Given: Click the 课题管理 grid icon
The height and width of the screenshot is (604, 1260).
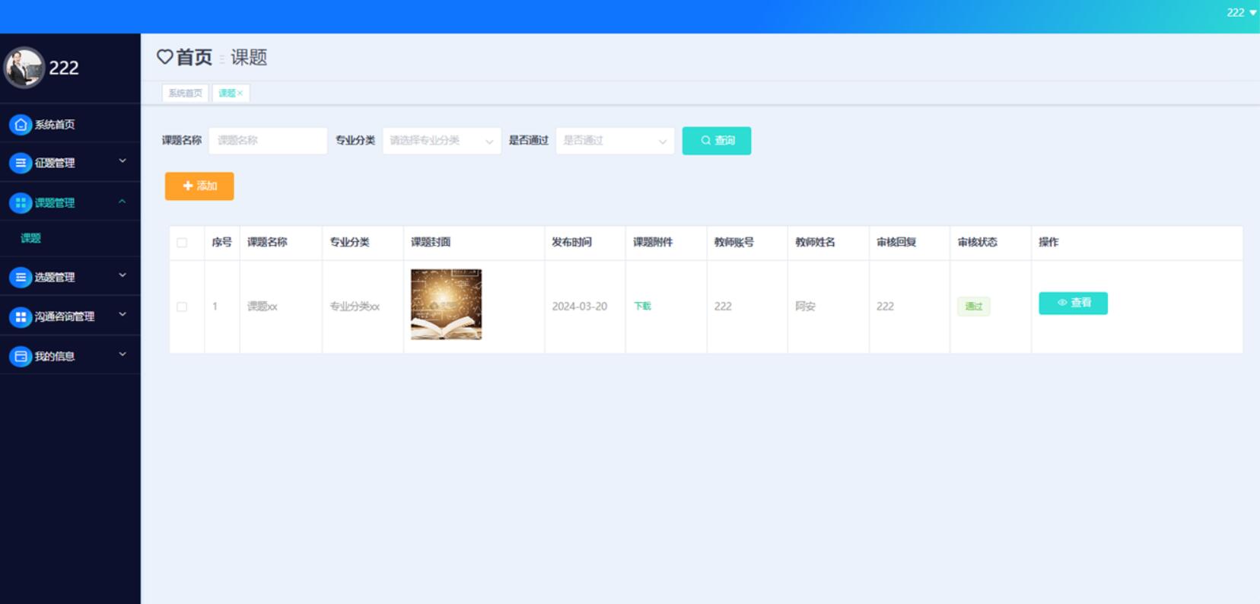Looking at the screenshot, I should (x=21, y=203).
